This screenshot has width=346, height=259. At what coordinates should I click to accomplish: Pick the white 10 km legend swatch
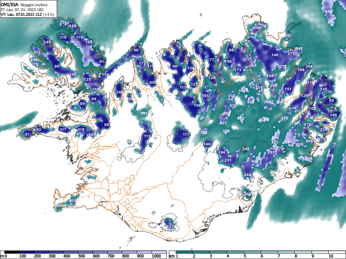(337, 252)
